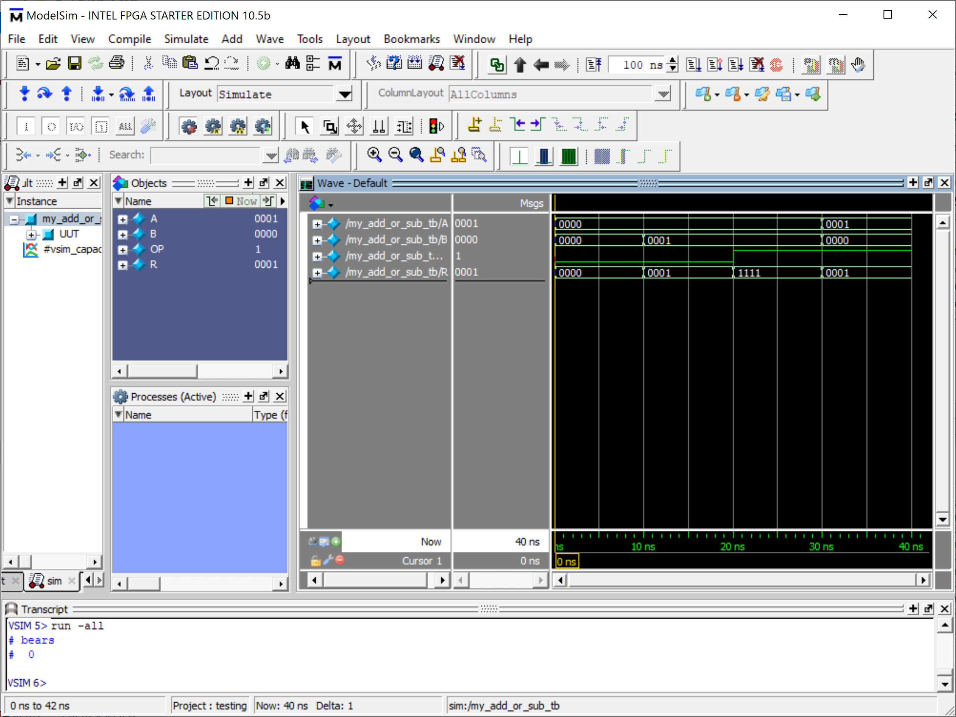Expand the /my_add_or_sub_tb/A wave signal
Screen dimensions: 956x717
pos(317,224)
